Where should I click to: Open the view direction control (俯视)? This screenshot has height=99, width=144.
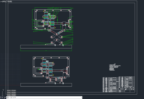[4, 2]
